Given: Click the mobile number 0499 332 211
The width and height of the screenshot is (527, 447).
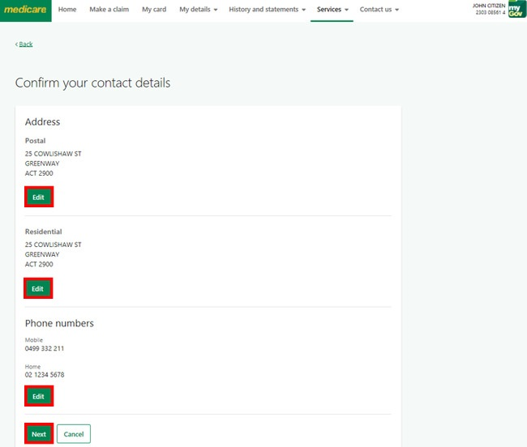Looking at the screenshot, I should coord(45,348).
